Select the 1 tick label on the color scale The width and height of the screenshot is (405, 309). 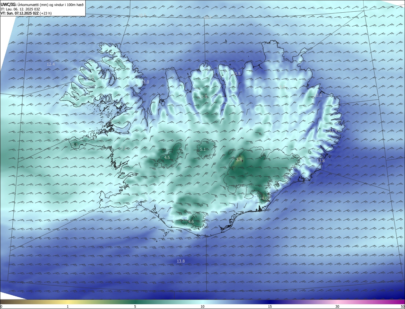pyautogui.click(x=68, y=306)
